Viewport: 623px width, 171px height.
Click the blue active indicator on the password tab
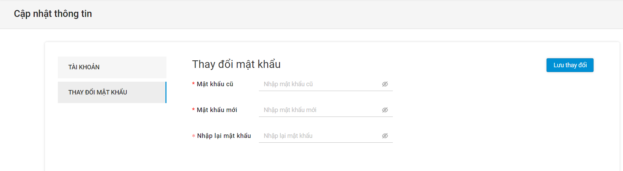(x=166, y=92)
